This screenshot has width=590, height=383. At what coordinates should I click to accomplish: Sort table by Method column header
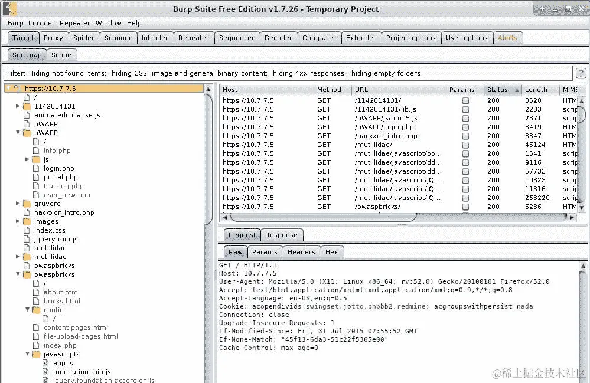(x=333, y=90)
